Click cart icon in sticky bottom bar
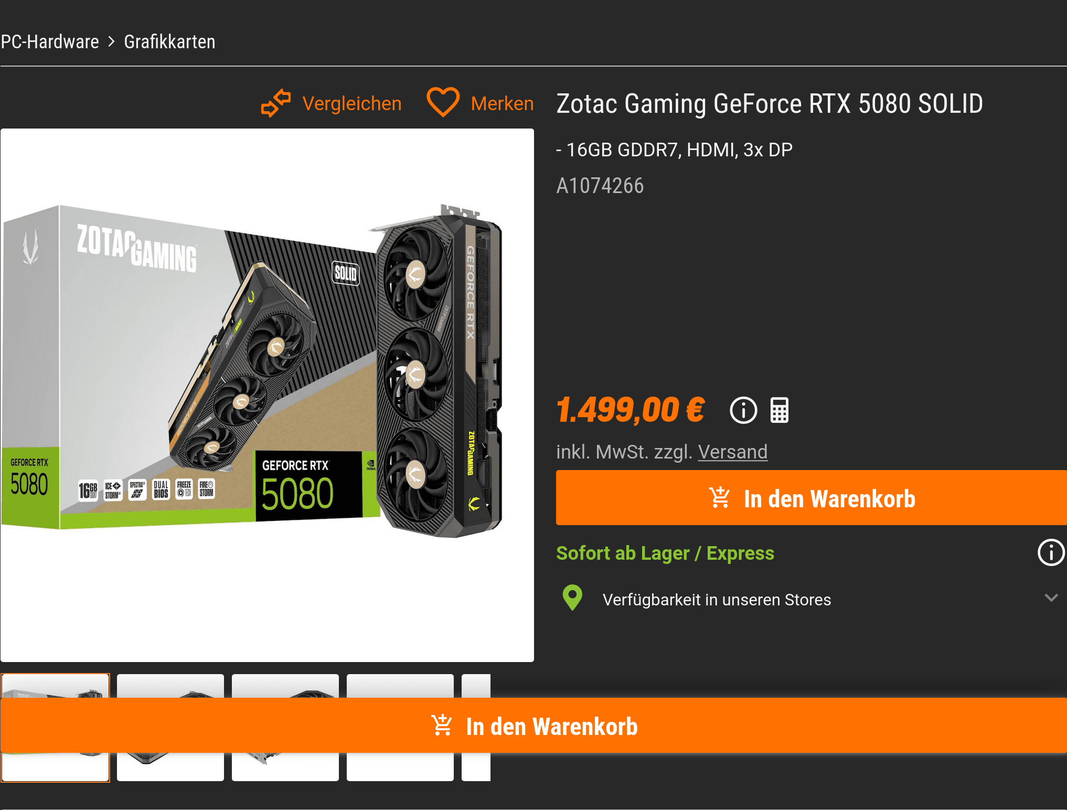The image size is (1067, 810). (442, 726)
